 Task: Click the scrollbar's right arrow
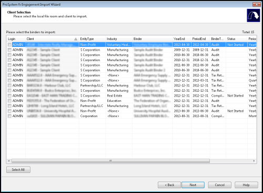[x=254, y=161]
